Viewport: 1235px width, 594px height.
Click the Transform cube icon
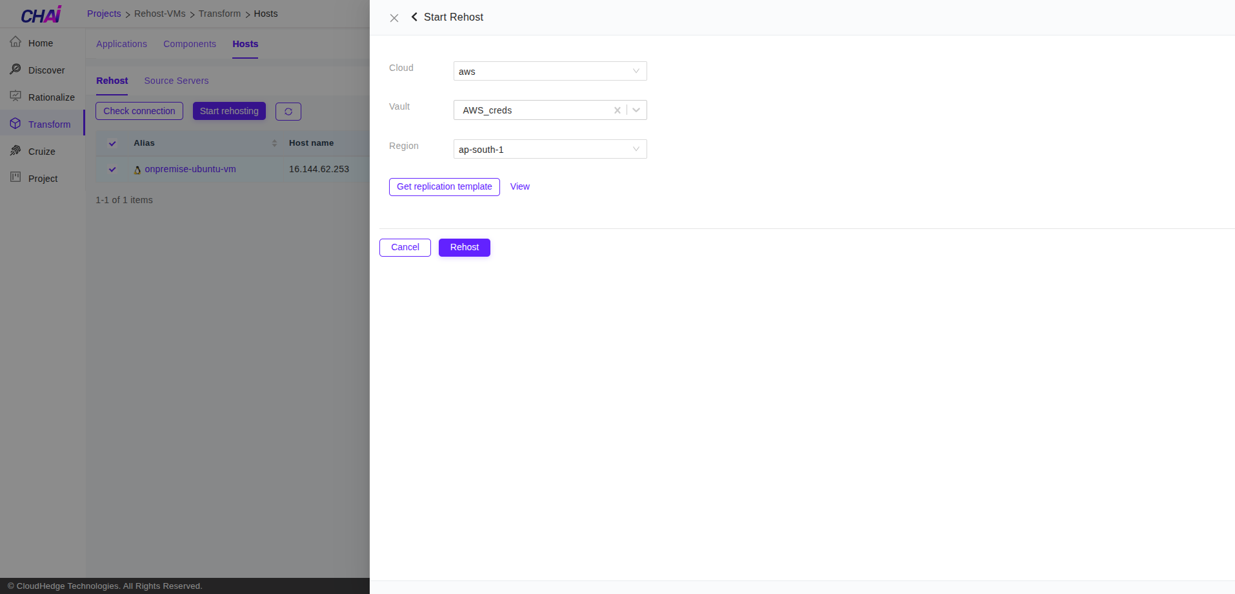[x=15, y=123]
